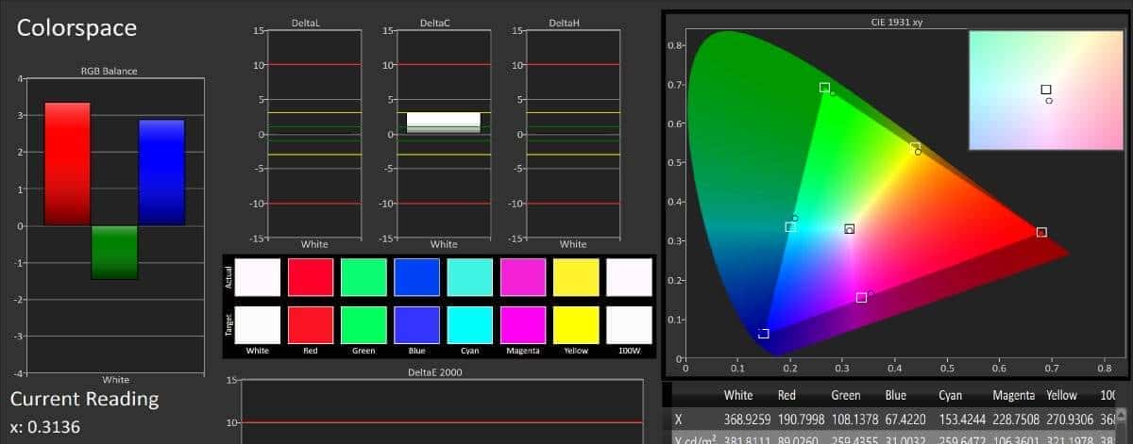Select the Target white swatch labeled White
The image size is (1133, 444).
tap(258, 324)
